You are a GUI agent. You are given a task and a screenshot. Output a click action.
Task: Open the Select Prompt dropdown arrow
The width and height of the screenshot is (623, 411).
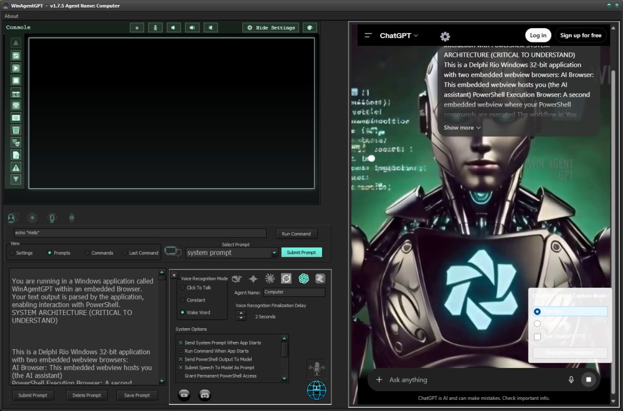[x=273, y=253]
